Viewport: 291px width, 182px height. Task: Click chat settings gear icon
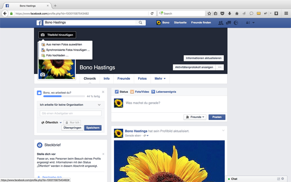[283, 179]
